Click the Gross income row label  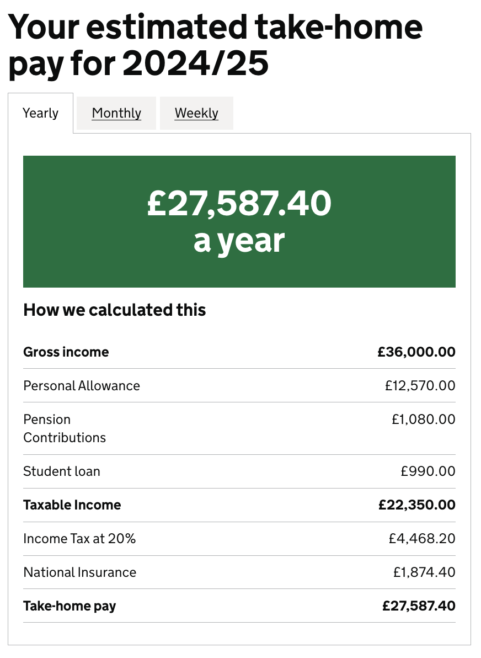pos(66,352)
